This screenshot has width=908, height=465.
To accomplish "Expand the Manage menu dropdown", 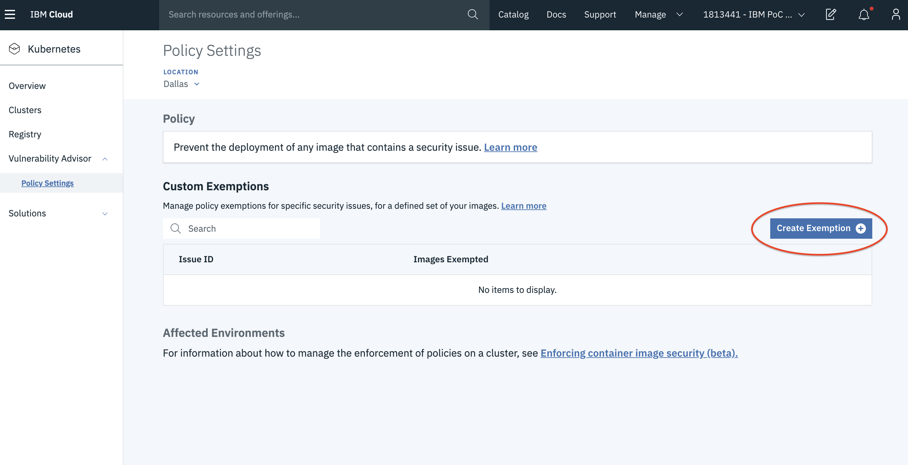I will [x=659, y=14].
